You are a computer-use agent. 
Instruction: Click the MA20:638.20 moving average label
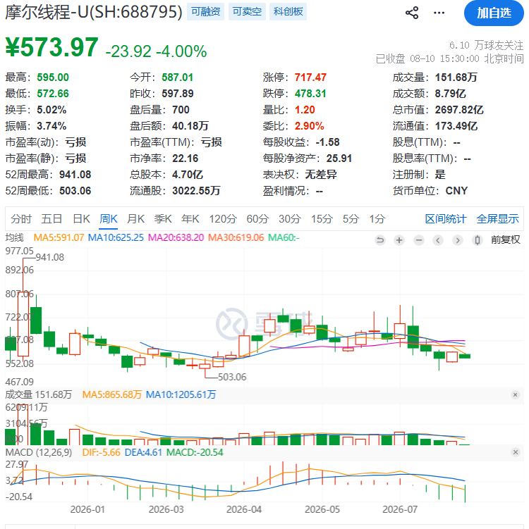tap(176, 237)
